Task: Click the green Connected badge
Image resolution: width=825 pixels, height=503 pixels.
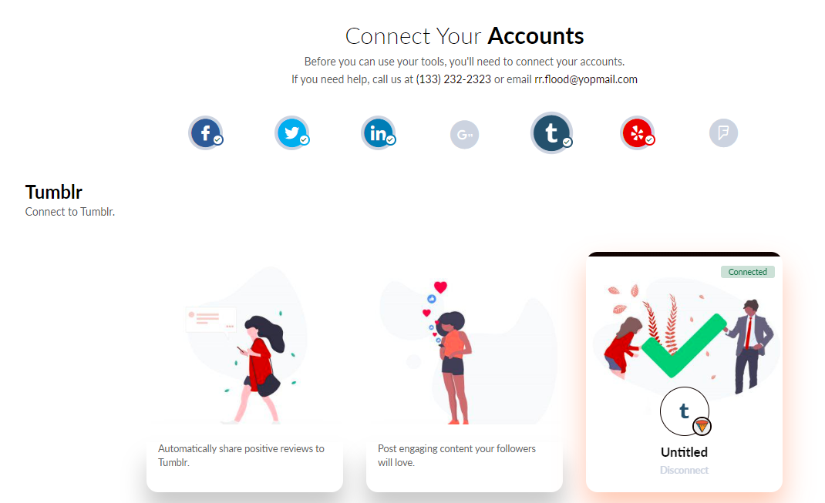Action: point(748,272)
